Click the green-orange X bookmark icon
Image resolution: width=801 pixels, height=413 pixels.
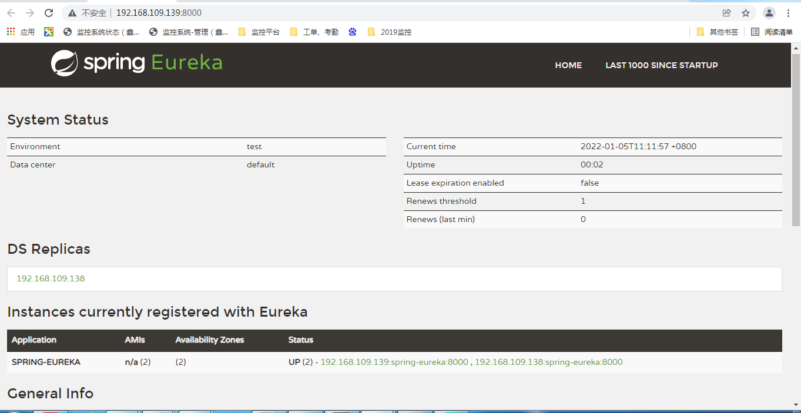(x=49, y=32)
